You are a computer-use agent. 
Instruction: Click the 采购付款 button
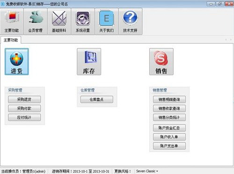tap(24, 108)
